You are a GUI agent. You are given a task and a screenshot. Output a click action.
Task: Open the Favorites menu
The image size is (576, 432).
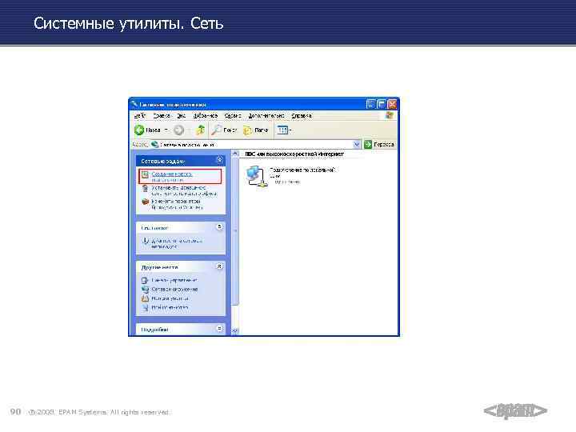point(206,115)
